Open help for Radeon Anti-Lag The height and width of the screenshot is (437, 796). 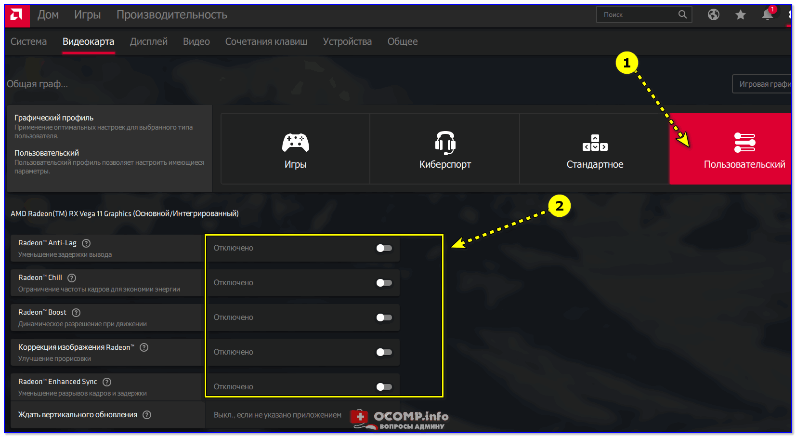(86, 243)
